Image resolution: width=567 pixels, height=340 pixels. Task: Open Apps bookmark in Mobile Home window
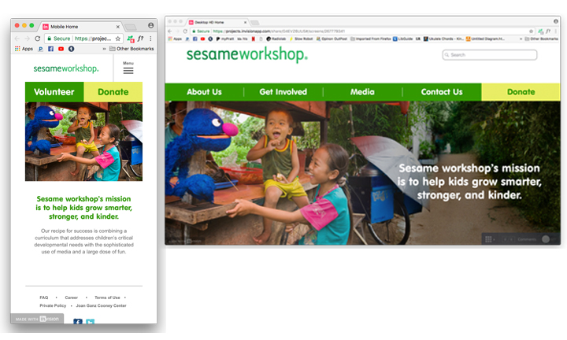click(24, 49)
